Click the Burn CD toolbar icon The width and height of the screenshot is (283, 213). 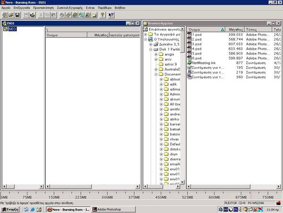(33, 15)
